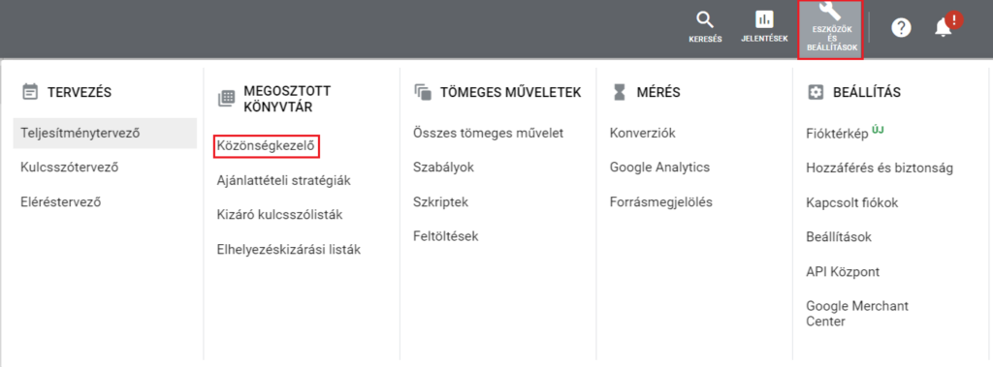Open the help question mark icon
The image size is (993, 367).
[901, 28]
